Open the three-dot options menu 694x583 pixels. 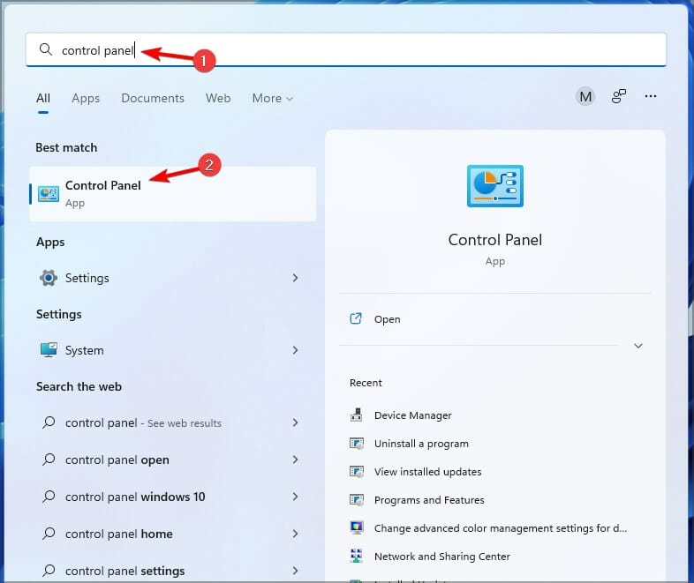pos(650,96)
